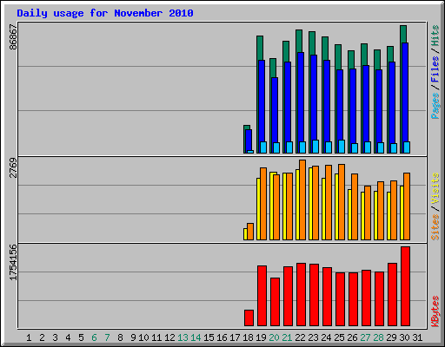Click green weekend day 7 label
Image resolution: width=445 pixels, height=347 pixels.
point(107,337)
